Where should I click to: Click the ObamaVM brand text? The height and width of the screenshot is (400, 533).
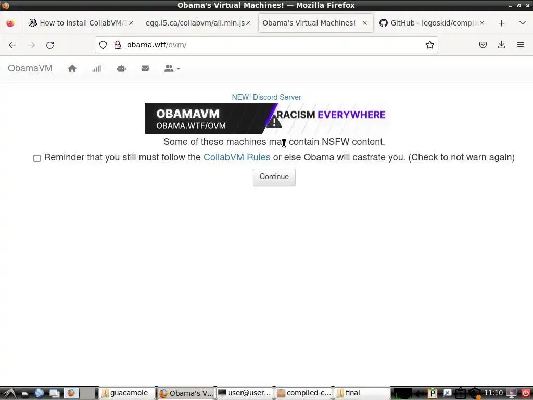30,68
